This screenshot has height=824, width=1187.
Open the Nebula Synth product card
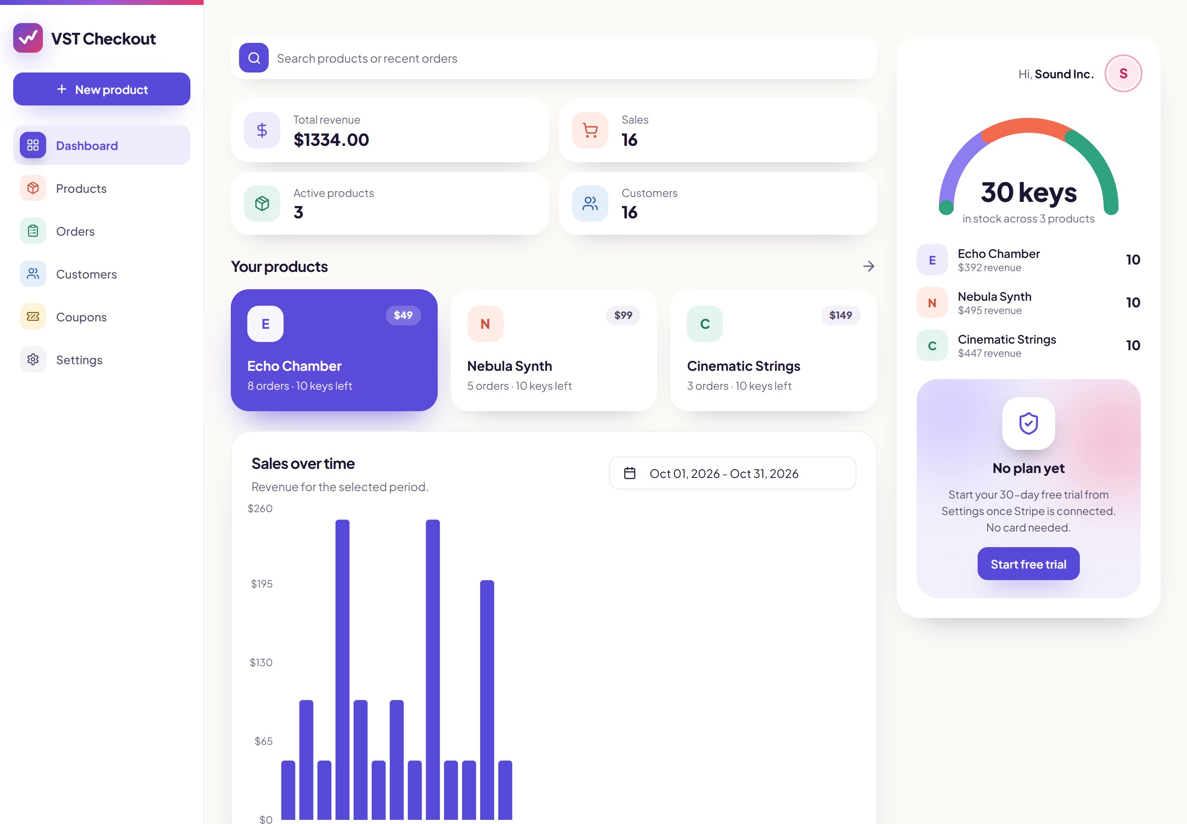[554, 350]
